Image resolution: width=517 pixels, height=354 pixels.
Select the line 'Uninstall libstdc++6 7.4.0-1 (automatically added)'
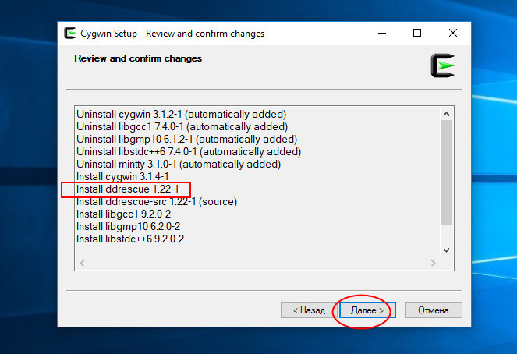(x=189, y=152)
